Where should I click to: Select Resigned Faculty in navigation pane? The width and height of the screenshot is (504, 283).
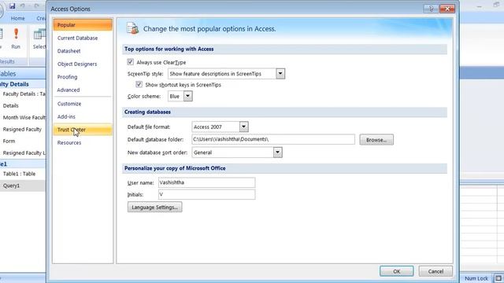(x=22, y=129)
